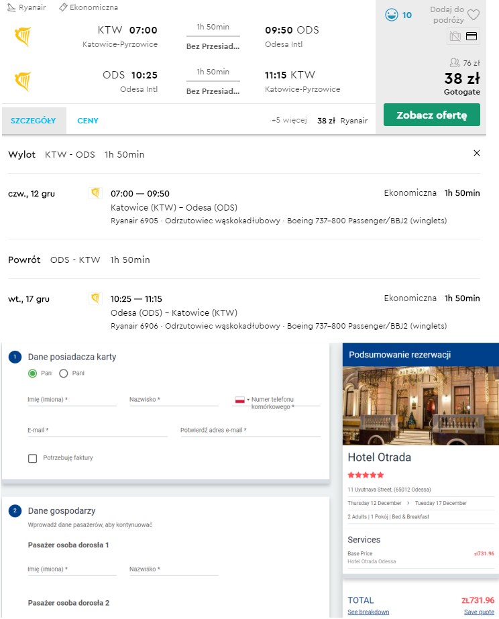Viewport: 499px width, 619px height.
Task: Click the credit card payment icon
Action: [x=472, y=36]
